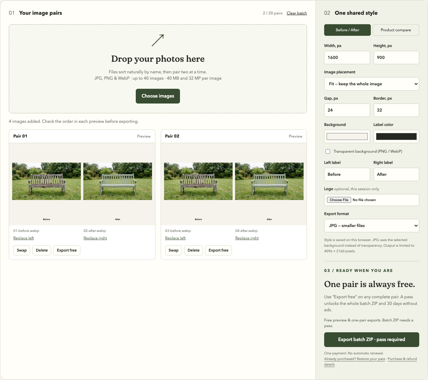428x380 pixels.
Task: Enable the Transparent background checkbox
Action: tap(328, 151)
